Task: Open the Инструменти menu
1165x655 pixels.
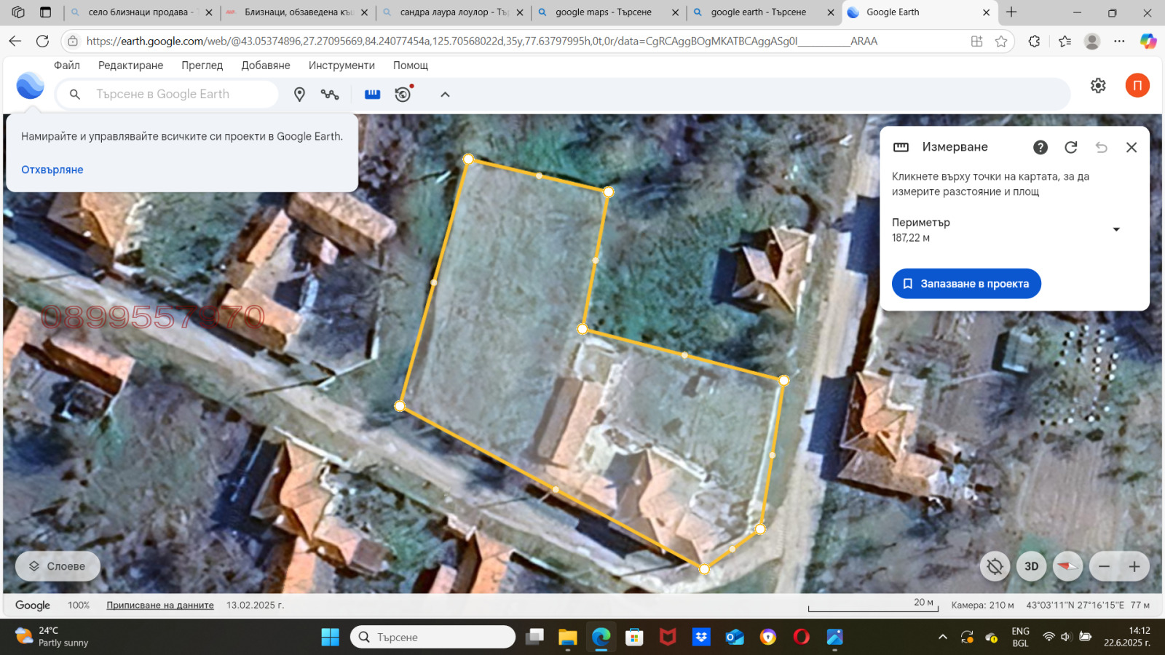Action: pyautogui.click(x=341, y=65)
